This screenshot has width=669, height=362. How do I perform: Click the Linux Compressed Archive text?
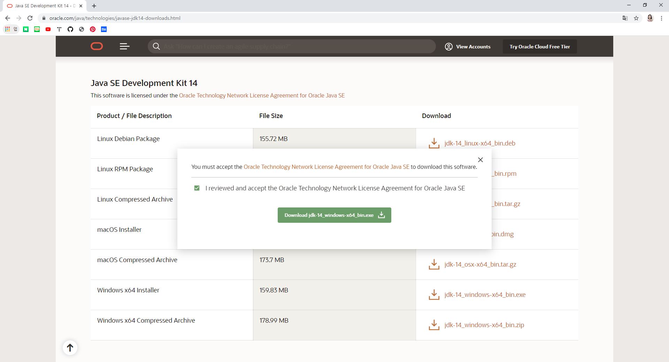(135, 199)
